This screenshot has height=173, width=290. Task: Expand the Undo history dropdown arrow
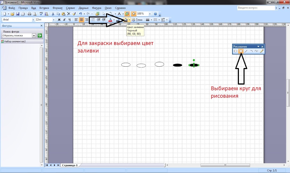84,14
